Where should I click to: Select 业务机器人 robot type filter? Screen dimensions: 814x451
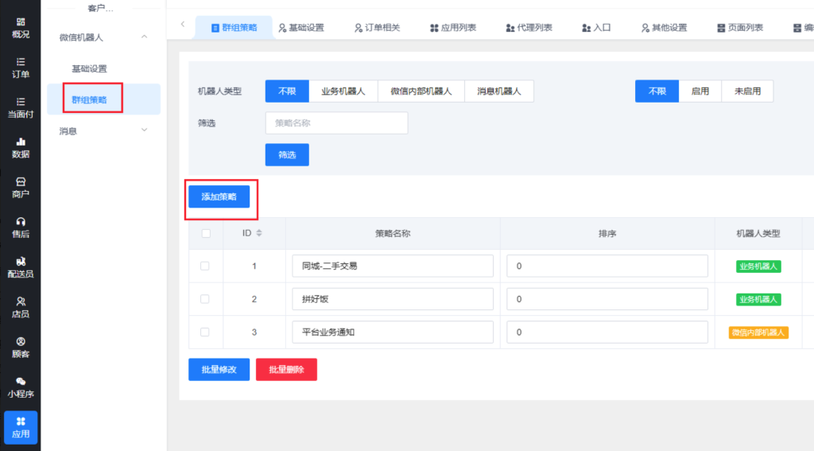343,91
